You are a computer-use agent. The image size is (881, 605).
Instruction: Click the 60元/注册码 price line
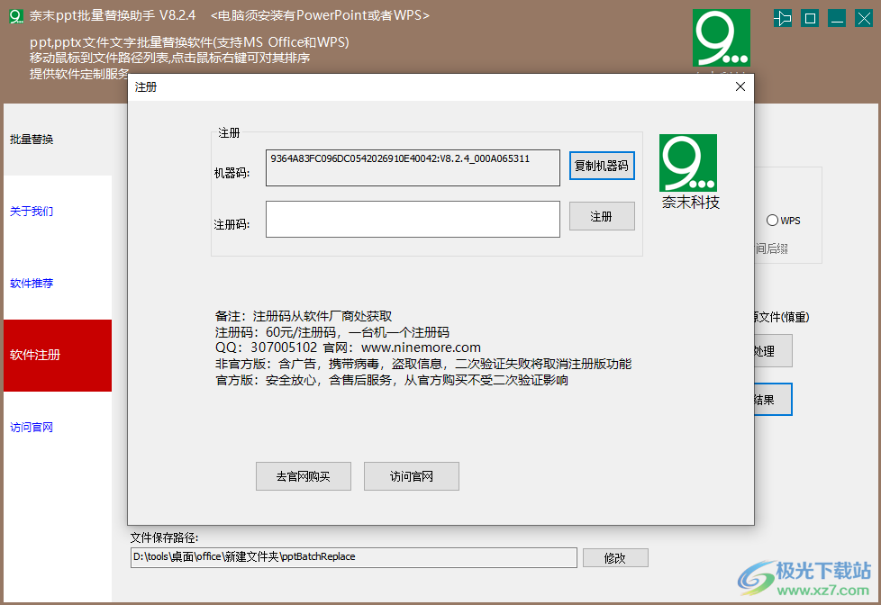click(332, 332)
